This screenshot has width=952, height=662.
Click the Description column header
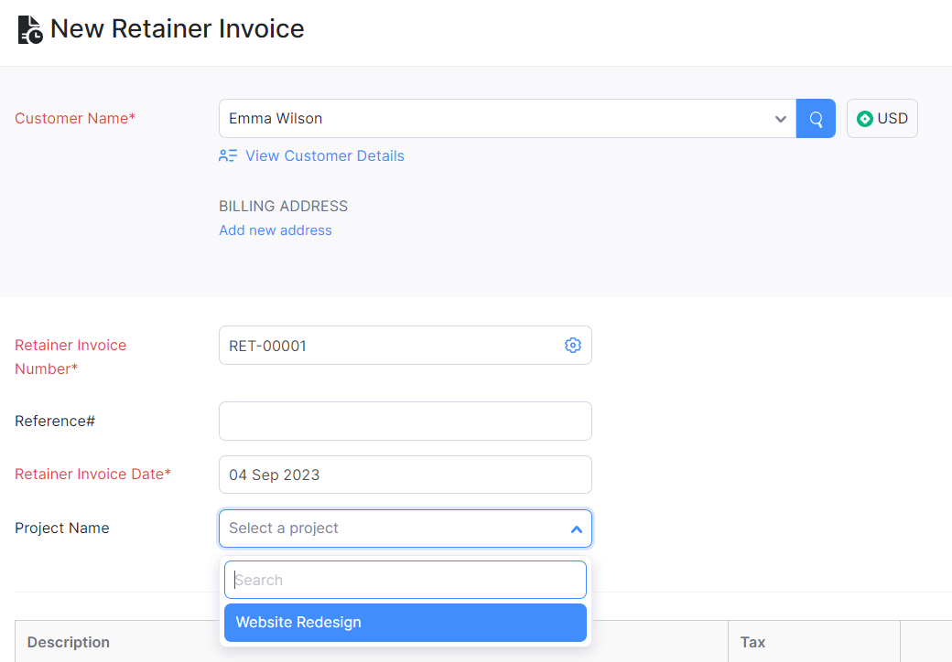(x=69, y=642)
